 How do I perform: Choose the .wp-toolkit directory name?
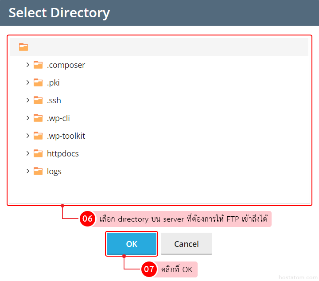point(66,136)
